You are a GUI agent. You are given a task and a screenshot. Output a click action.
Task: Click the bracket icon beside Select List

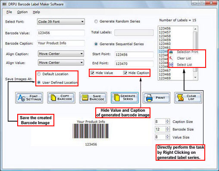click(x=171, y=64)
